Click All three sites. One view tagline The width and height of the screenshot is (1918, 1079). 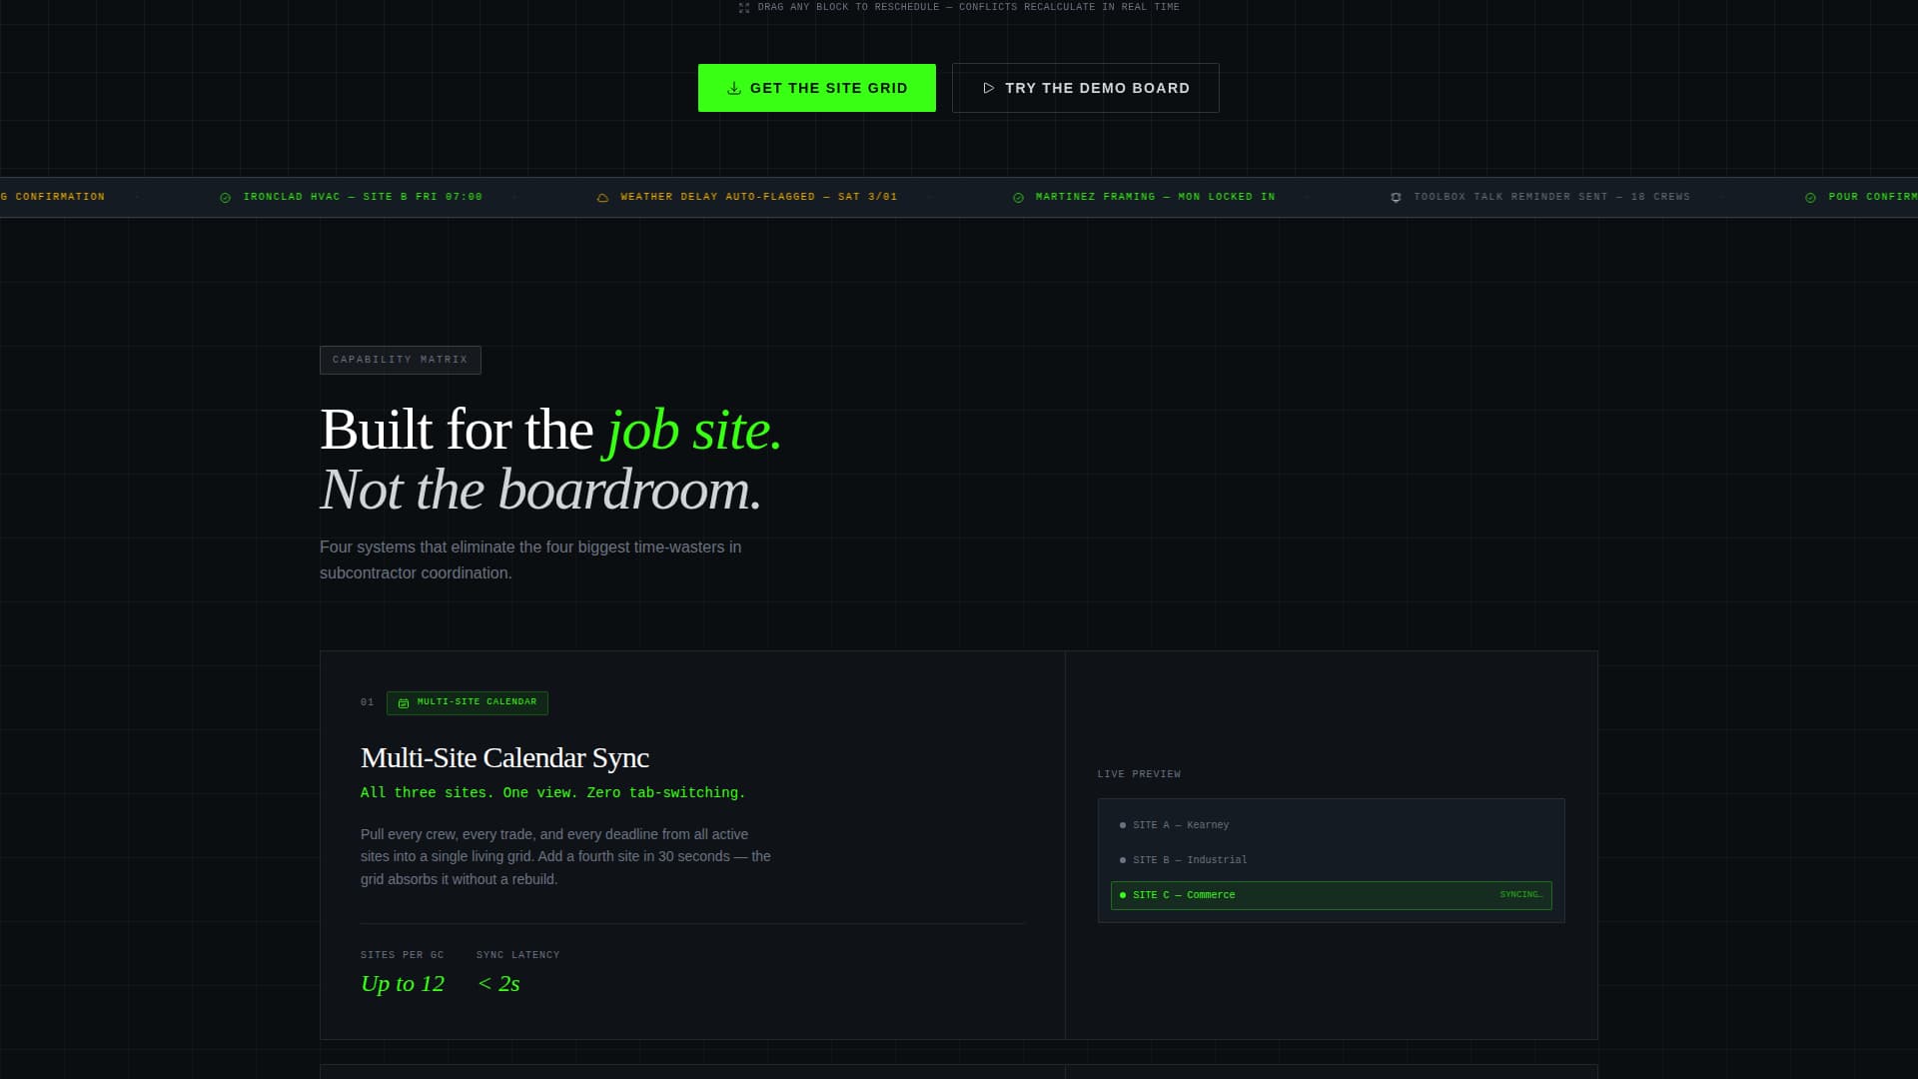pos(552,793)
